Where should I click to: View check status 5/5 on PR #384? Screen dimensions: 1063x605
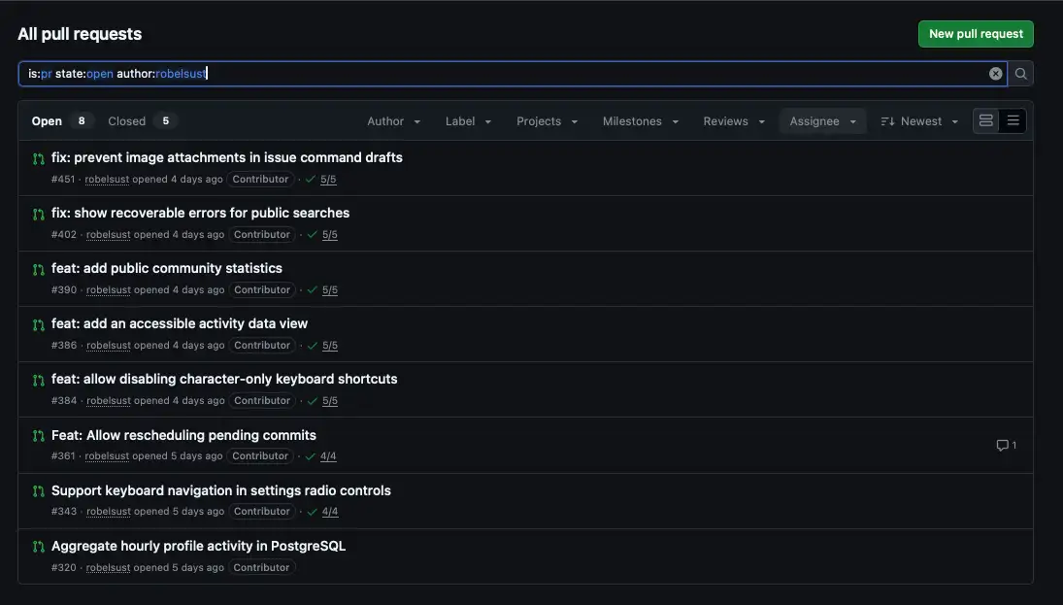329,401
